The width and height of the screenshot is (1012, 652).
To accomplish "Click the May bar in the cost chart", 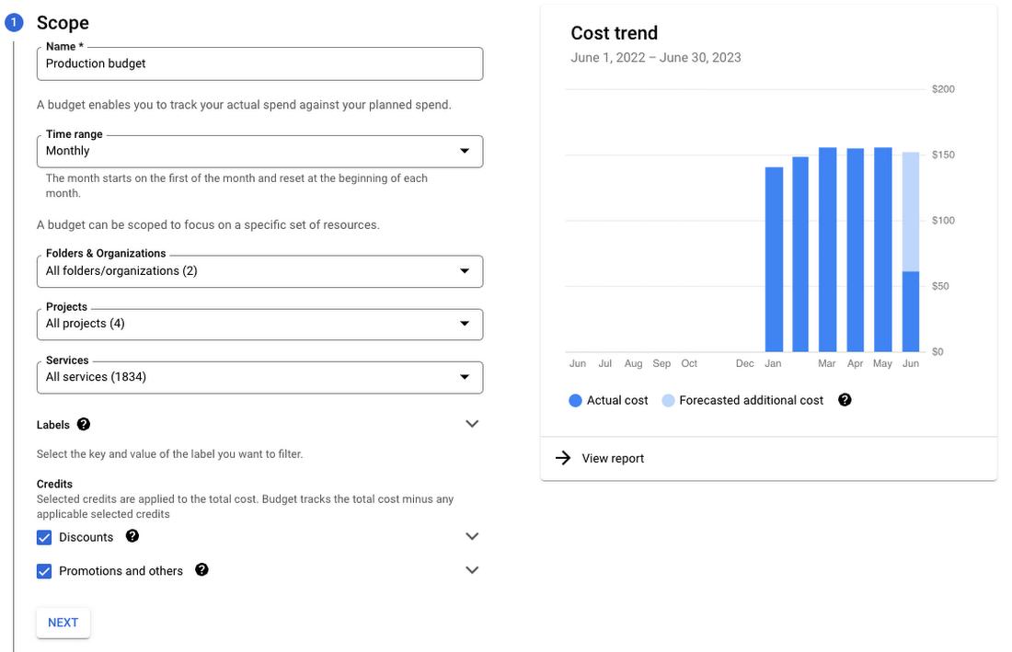I will [883, 249].
